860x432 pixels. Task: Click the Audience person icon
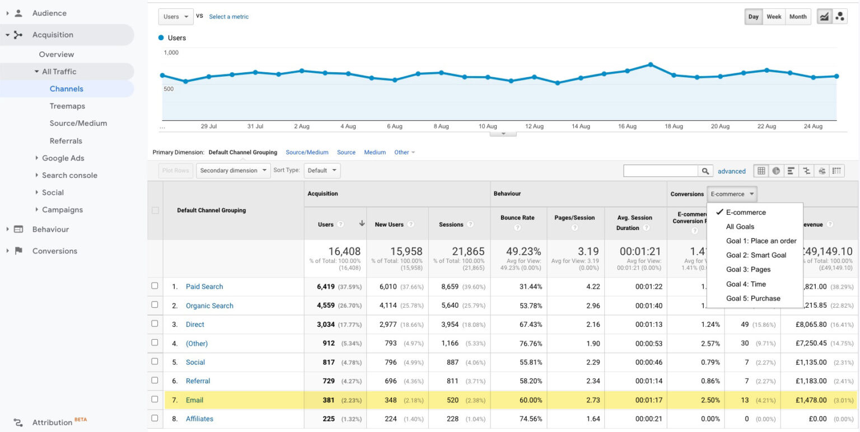[18, 13]
